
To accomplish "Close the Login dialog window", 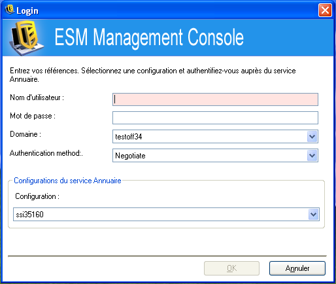I will click(325, 10).
